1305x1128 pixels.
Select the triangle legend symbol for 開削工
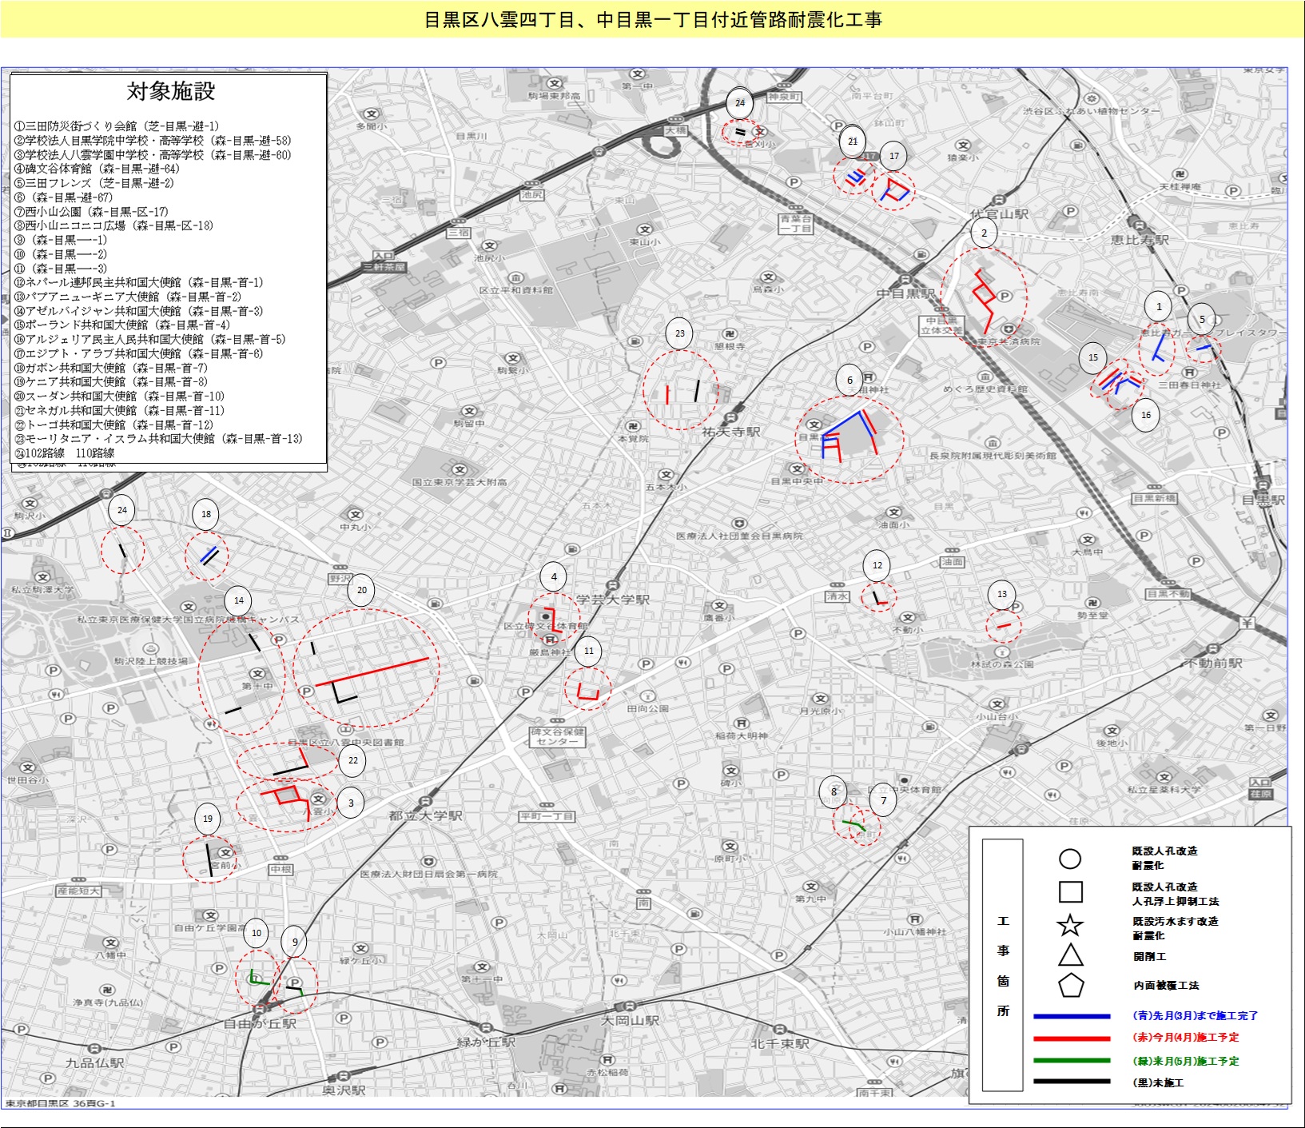[x=1070, y=955]
